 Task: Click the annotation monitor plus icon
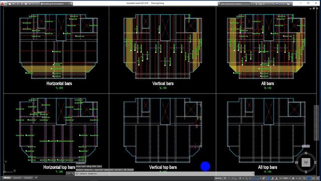(x=300, y=178)
